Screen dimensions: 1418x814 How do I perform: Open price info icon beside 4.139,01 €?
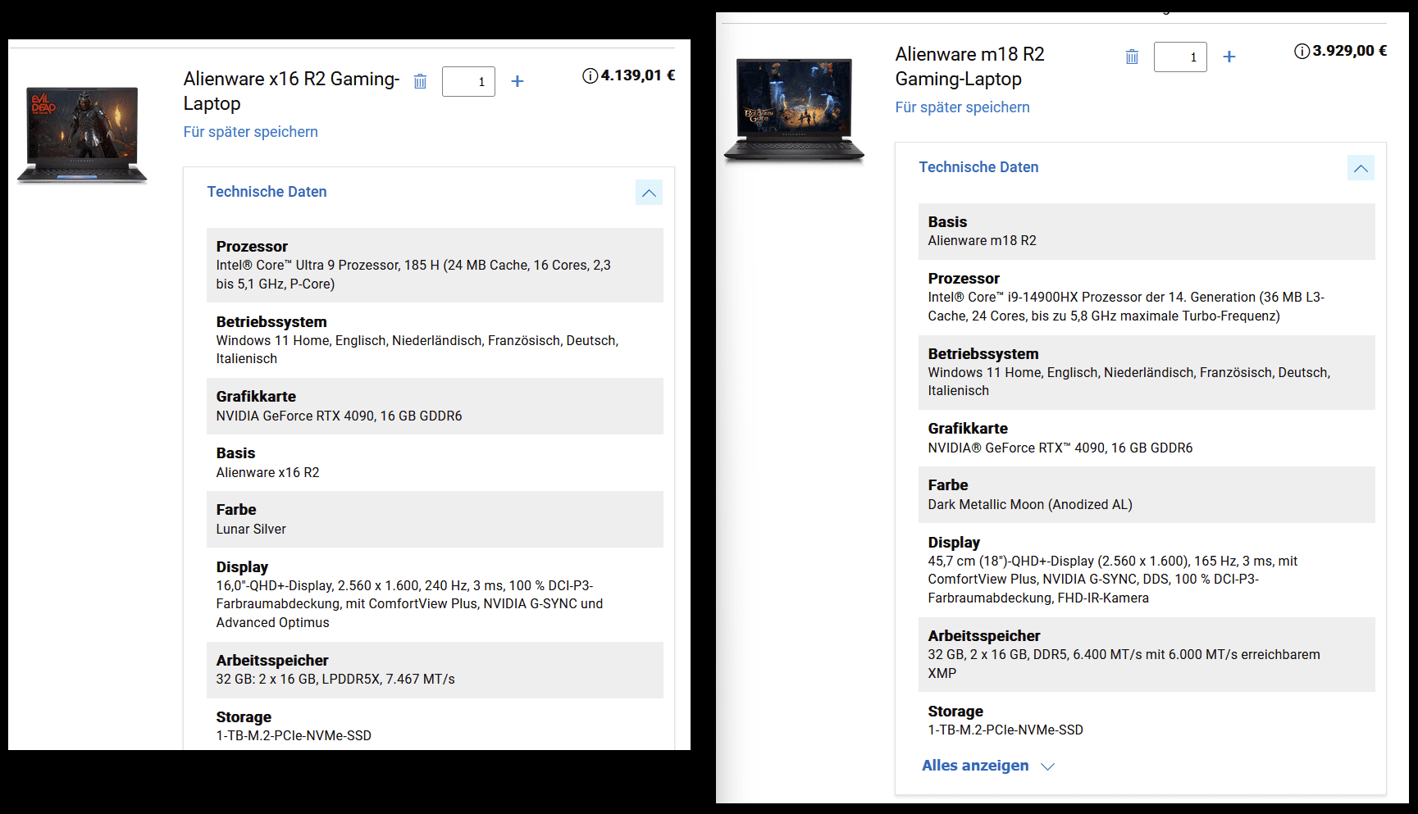coord(590,76)
